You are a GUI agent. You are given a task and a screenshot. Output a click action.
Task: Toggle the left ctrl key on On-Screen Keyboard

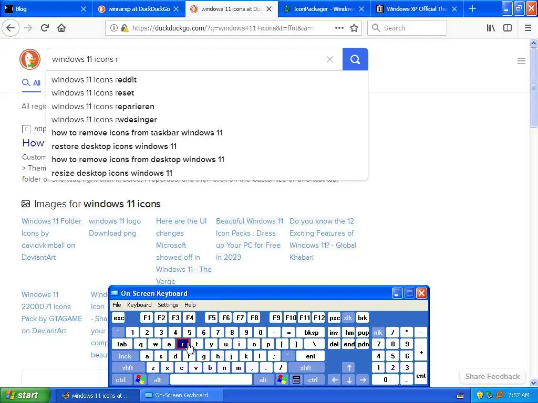120,380
